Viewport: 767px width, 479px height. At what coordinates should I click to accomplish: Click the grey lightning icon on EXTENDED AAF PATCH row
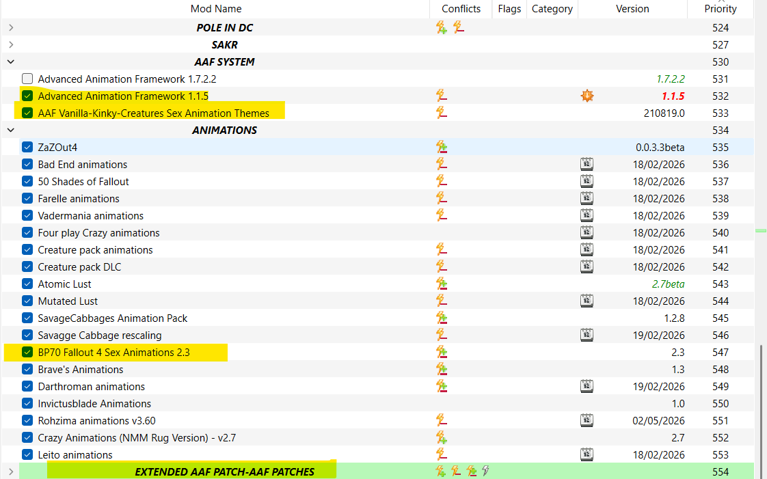(486, 471)
